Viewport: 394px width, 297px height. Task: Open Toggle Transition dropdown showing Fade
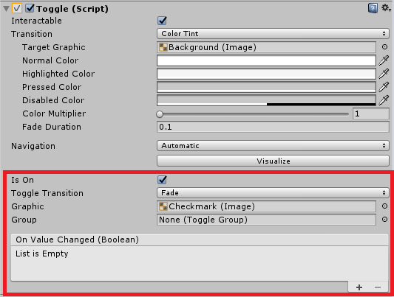coord(273,193)
